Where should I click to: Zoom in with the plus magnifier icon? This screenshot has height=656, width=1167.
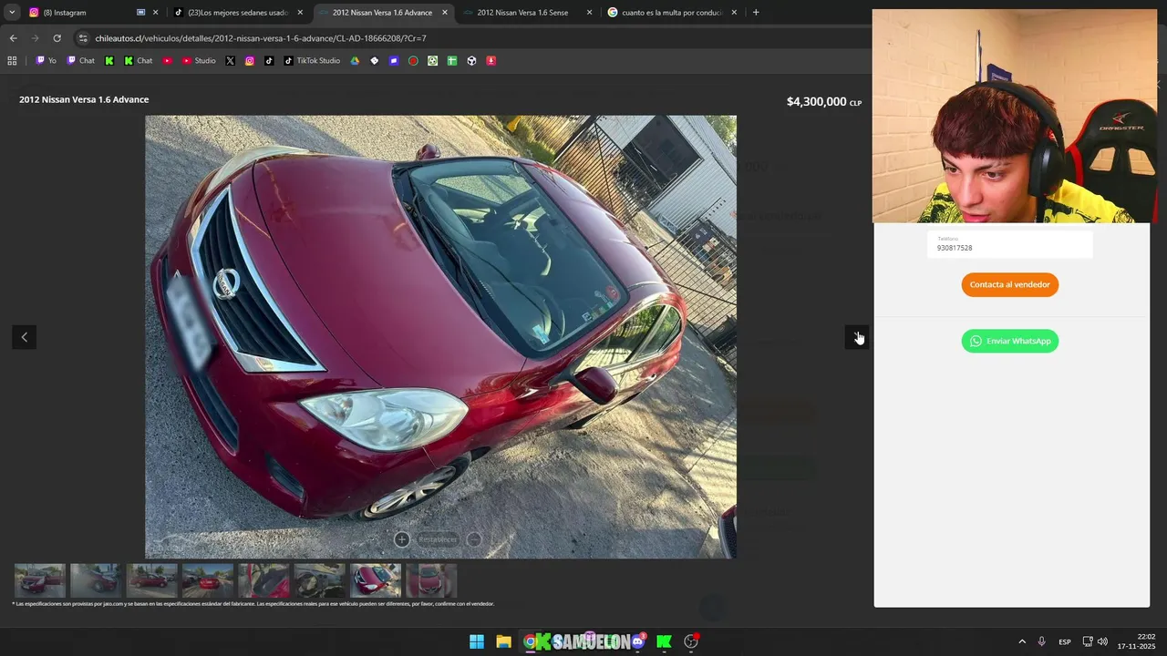(x=401, y=539)
